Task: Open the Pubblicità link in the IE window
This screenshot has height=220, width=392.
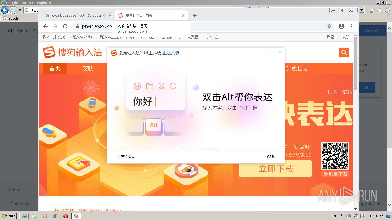Action: tap(20, 204)
